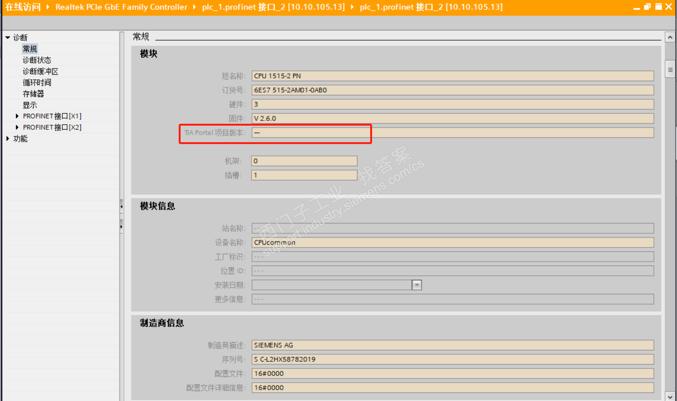Screen dimensions: 677x401
Task: Select the 功能 tree label
Action: [x=20, y=138]
